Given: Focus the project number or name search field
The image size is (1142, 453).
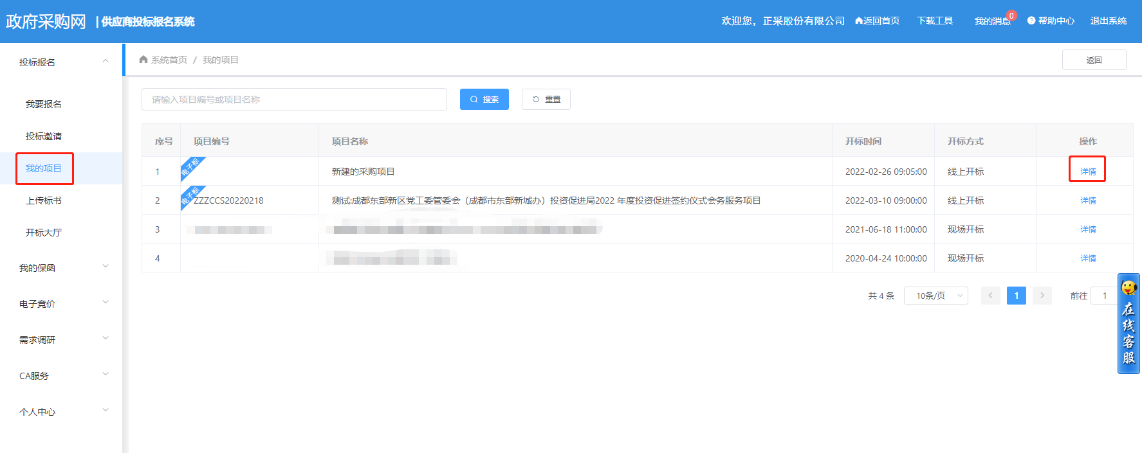Looking at the screenshot, I should 294,100.
